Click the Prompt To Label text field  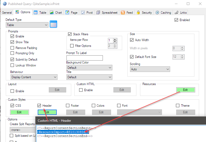coord(85,58)
